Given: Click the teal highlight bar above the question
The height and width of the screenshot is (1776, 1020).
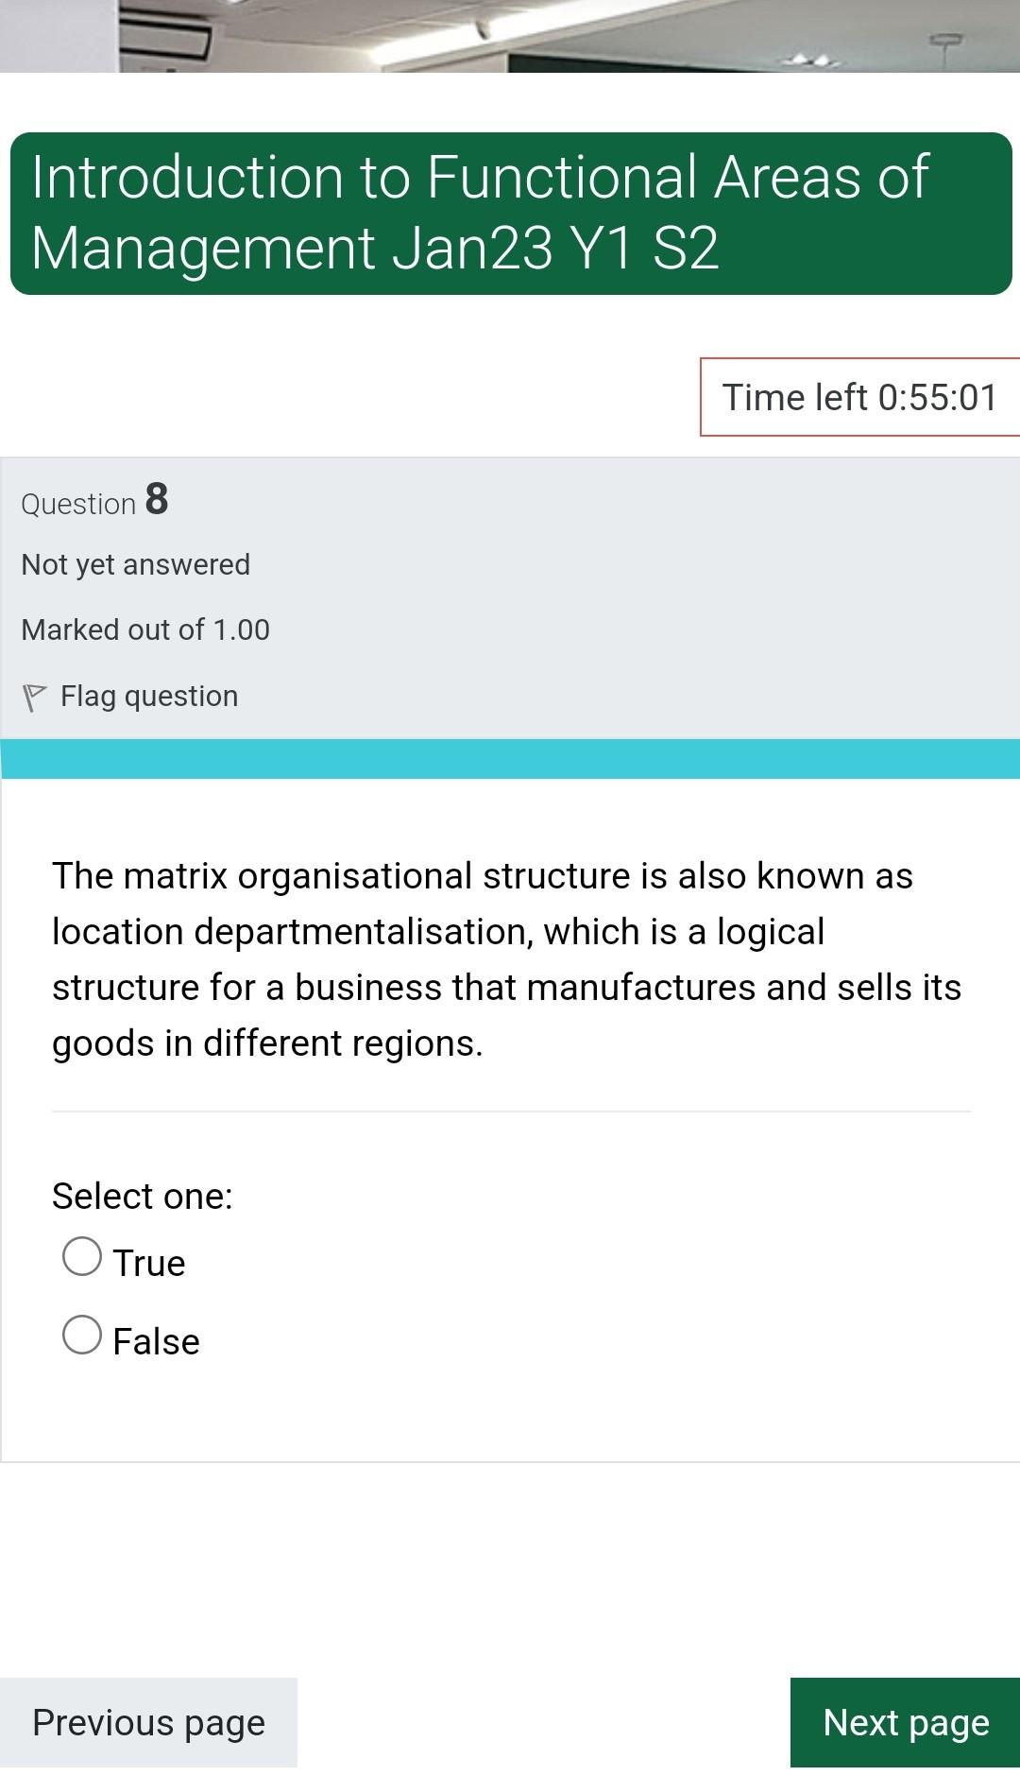Looking at the screenshot, I should pyautogui.click(x=510, y=754).
